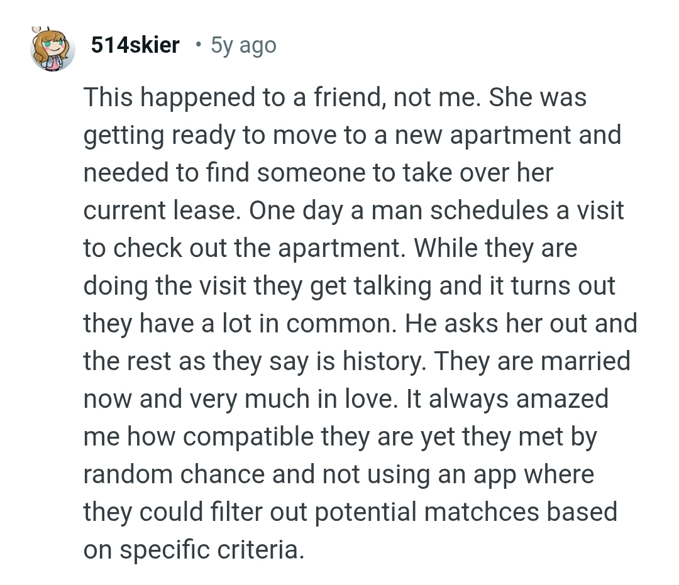Viewport: 679px width, 585px height.
Task: Click the "5y ago" comment timestamp
Action: (243, 45)
